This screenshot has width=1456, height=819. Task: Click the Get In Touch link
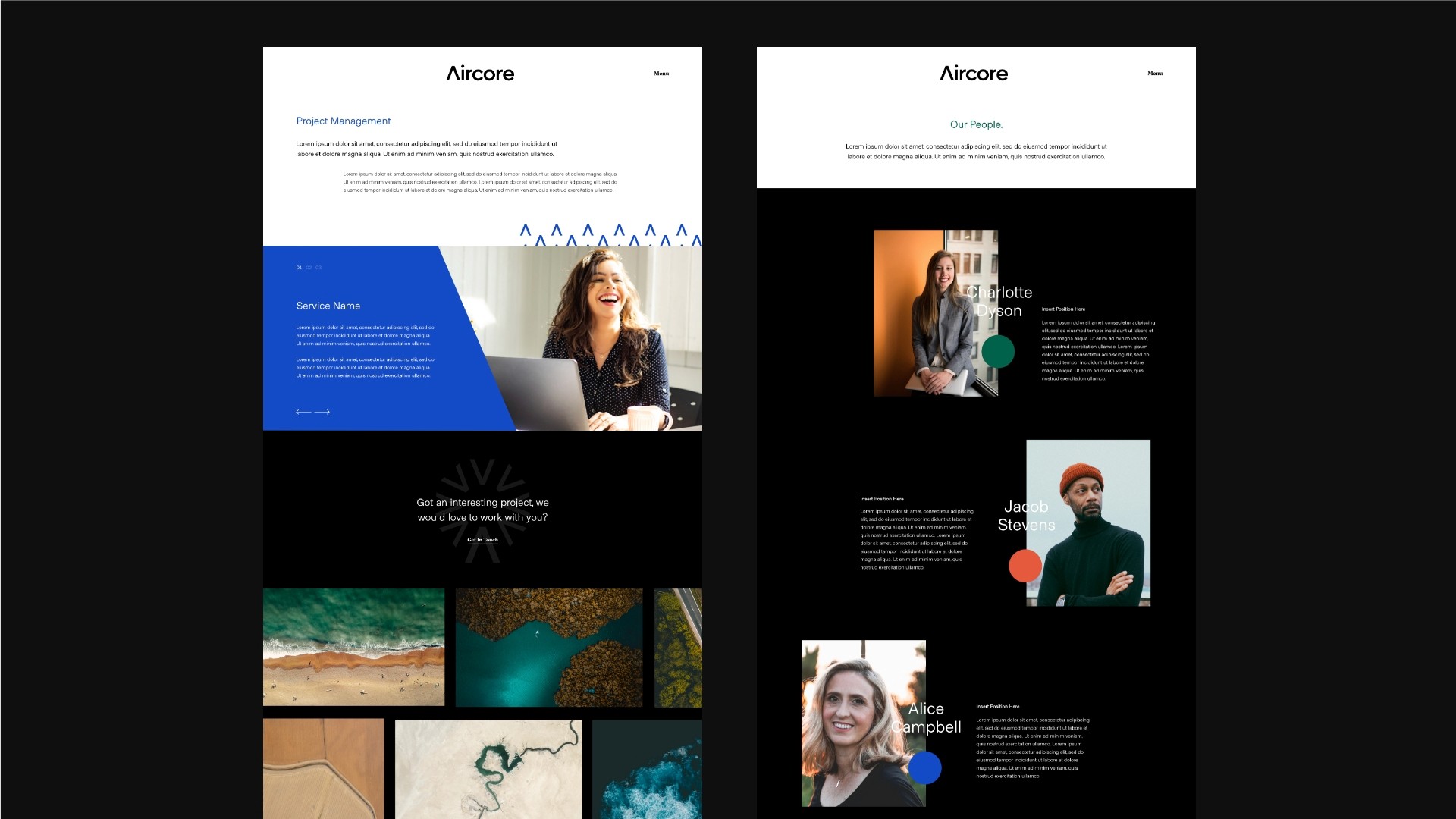tap(482, 540)
